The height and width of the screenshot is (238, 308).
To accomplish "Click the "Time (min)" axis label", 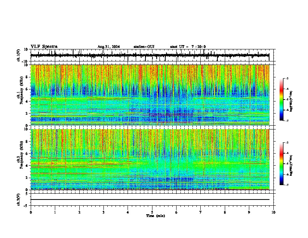I will click(x=156, y=216).
